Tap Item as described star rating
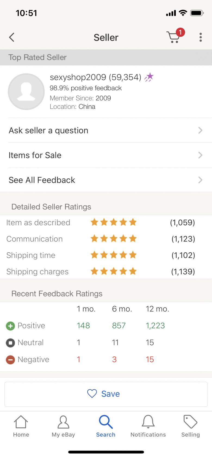This screenshot has height=458, width=212. (x=114, y=222)
